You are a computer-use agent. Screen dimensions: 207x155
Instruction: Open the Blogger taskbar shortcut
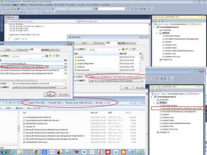[123, 152]
